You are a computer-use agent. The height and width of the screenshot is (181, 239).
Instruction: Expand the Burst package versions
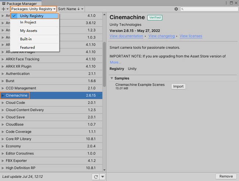point(3,81)
